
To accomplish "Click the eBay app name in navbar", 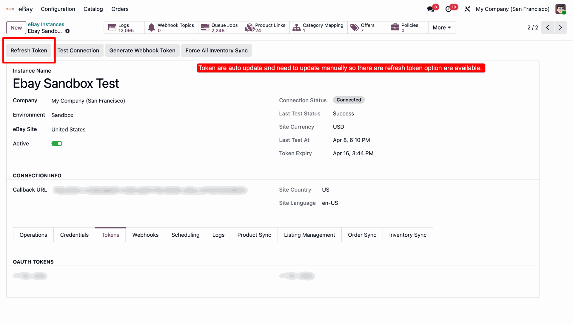I will pyautogui.click(x=26, y=9).
